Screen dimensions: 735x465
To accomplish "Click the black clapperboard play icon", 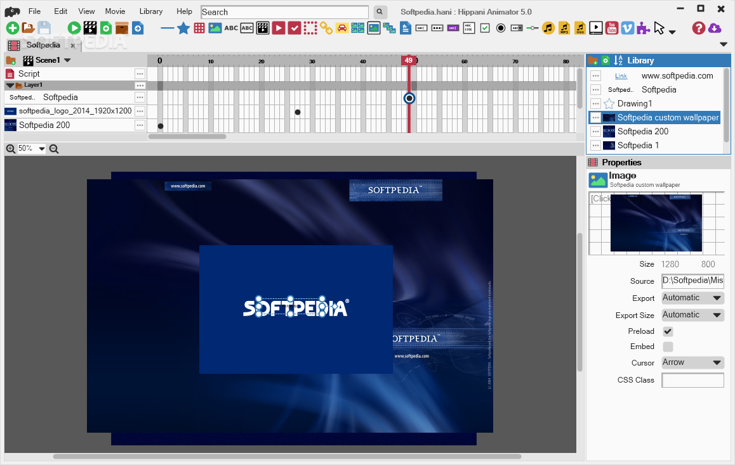I will pos(90,28).
